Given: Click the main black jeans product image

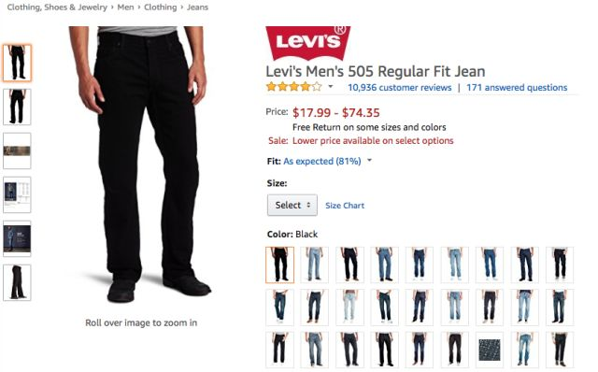Looking at the screenshot, I should 141,165.
